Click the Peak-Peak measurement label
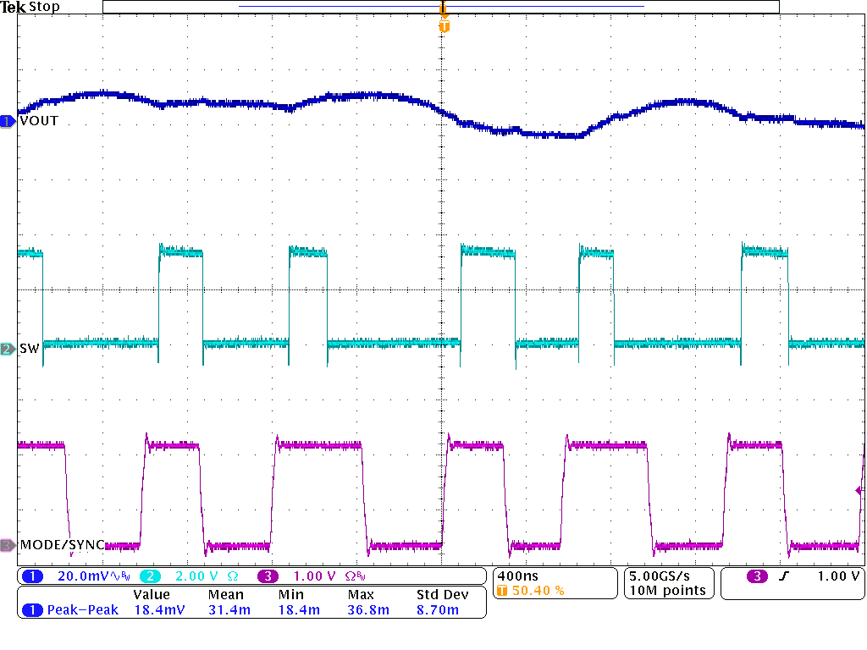The width and height of the screenshot is (867, 650). pos(82,609)
